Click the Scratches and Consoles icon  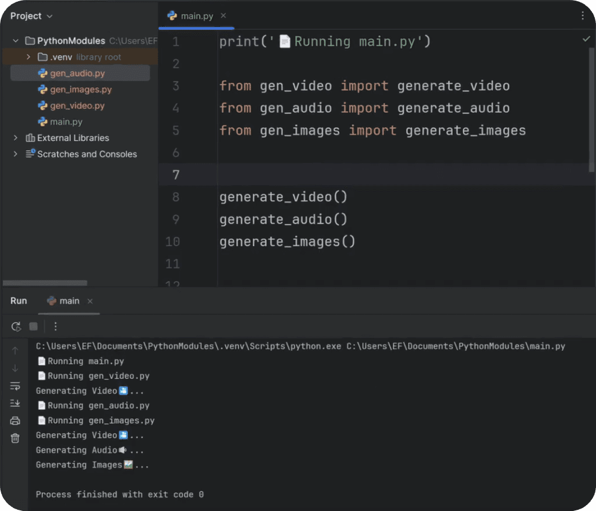[x=30, y=154]
